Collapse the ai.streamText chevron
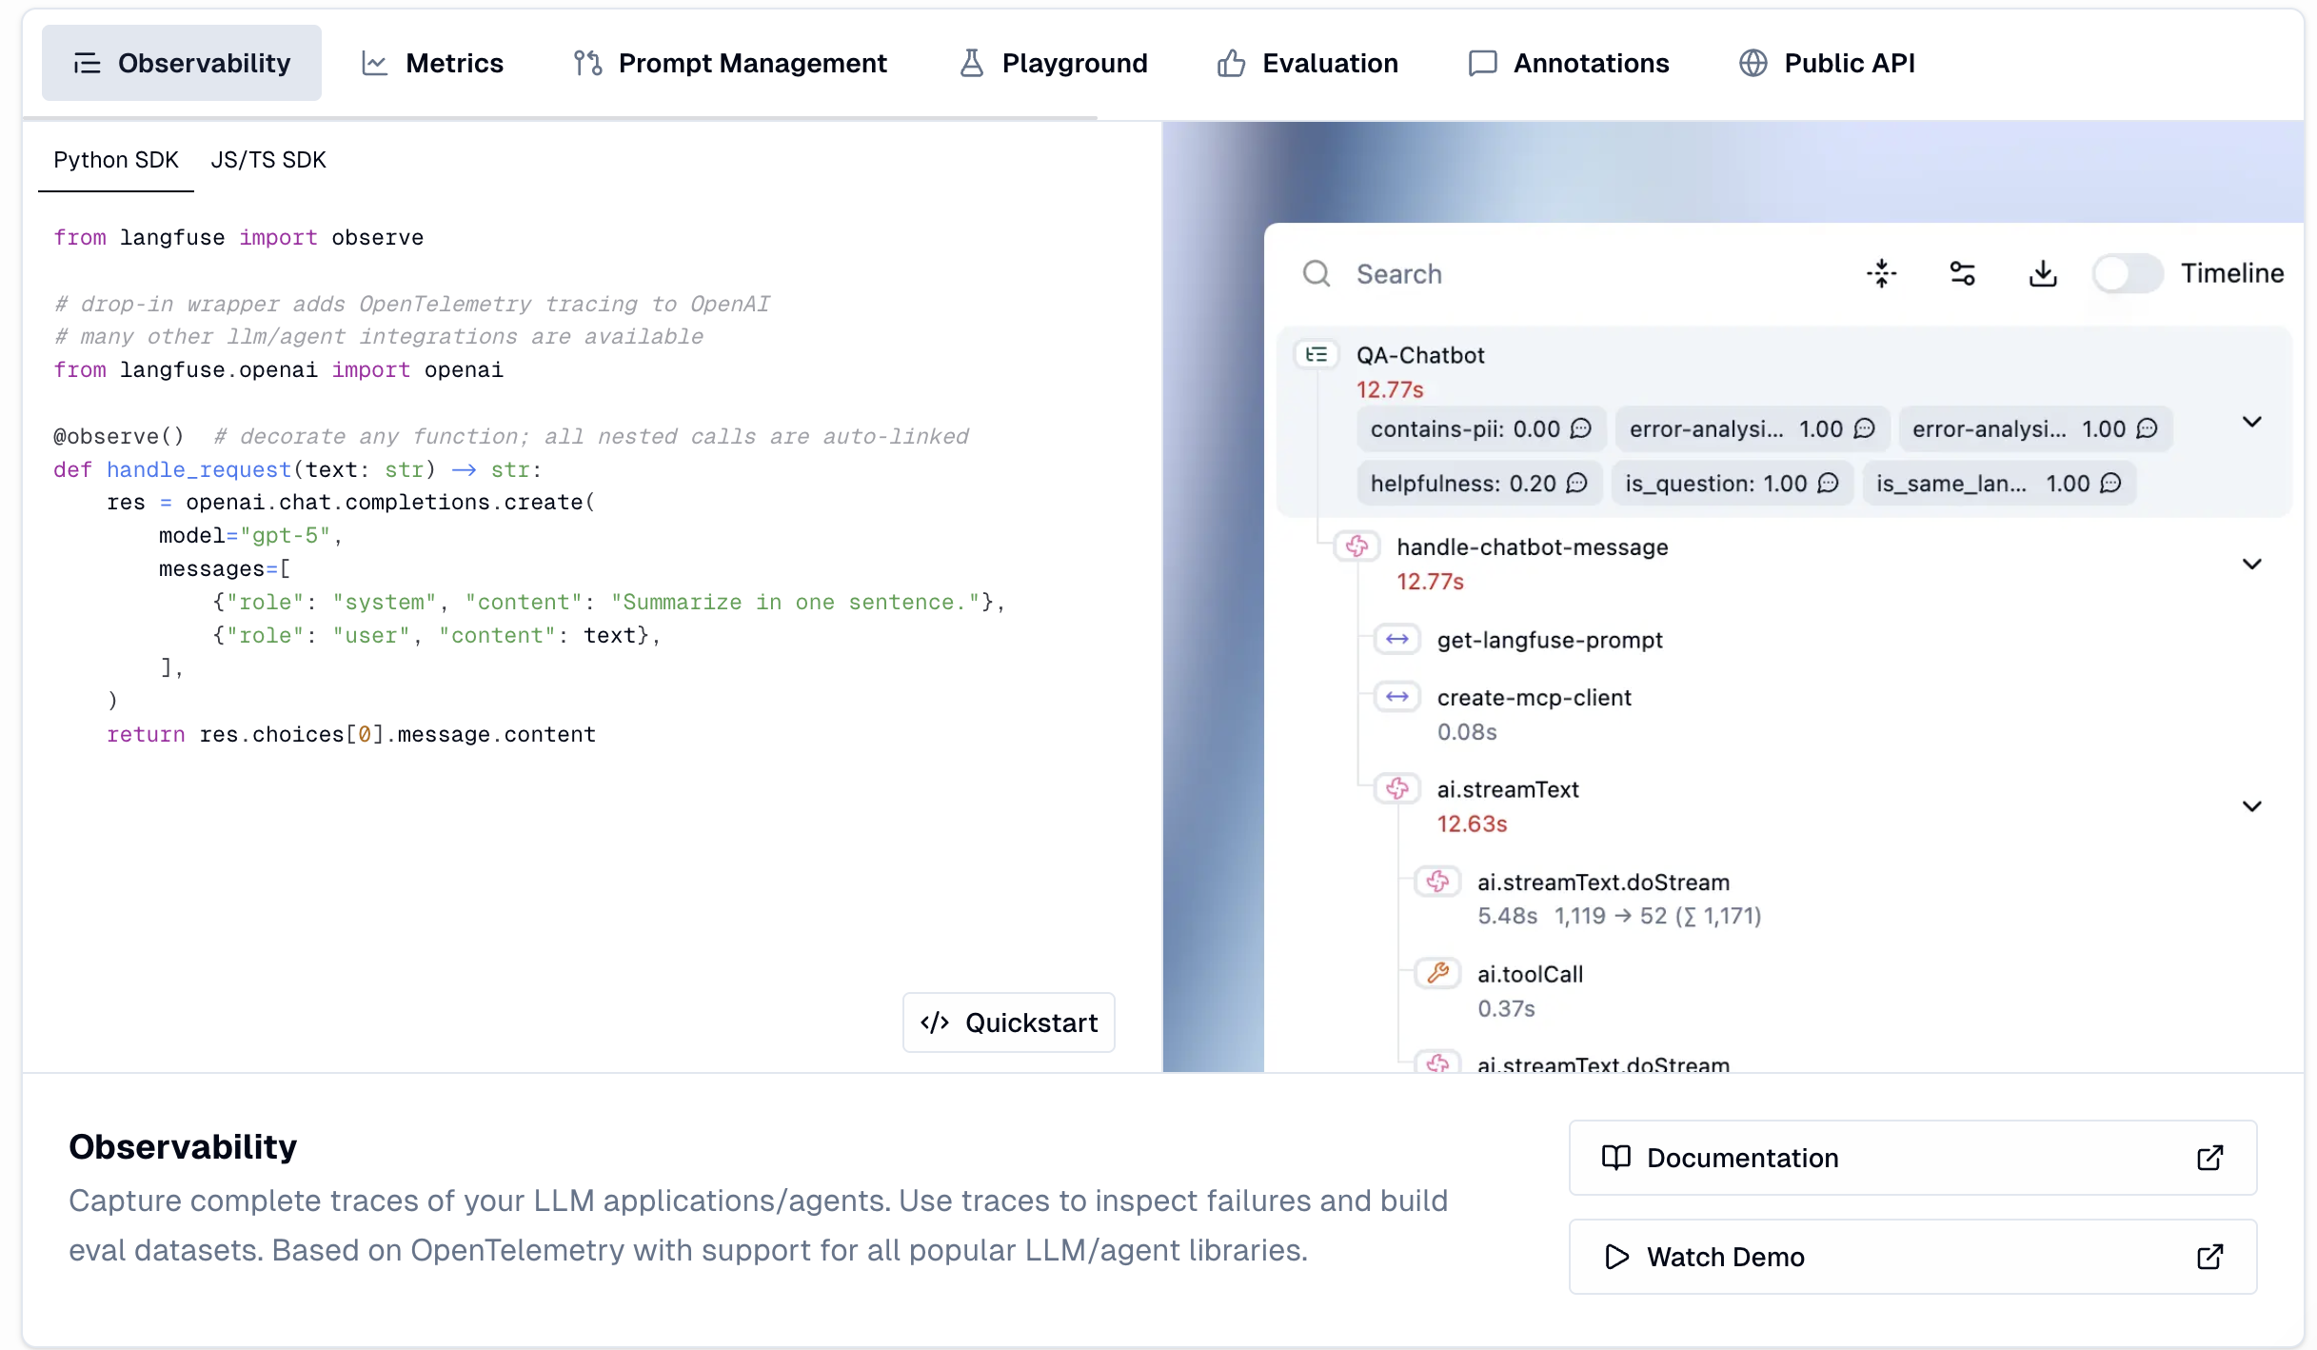The image size is (2317, 1350). (x=2251, y=806)
